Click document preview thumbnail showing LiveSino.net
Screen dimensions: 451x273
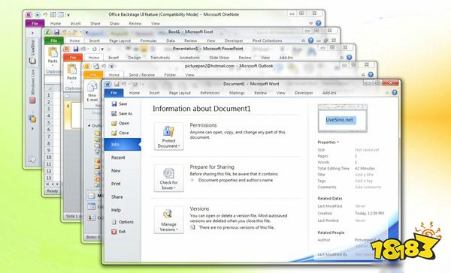[x=342, y=118]
